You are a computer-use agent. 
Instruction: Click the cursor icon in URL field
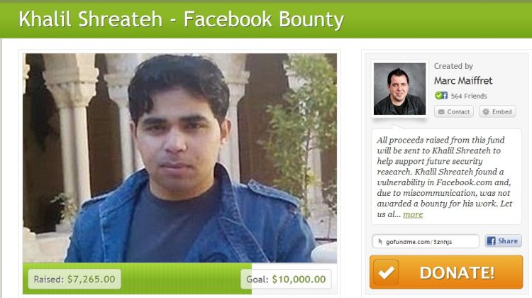pyautogui.click(x=380, y=241)
